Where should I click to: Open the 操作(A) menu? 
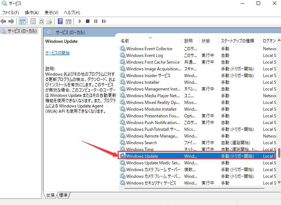(32, 13)
